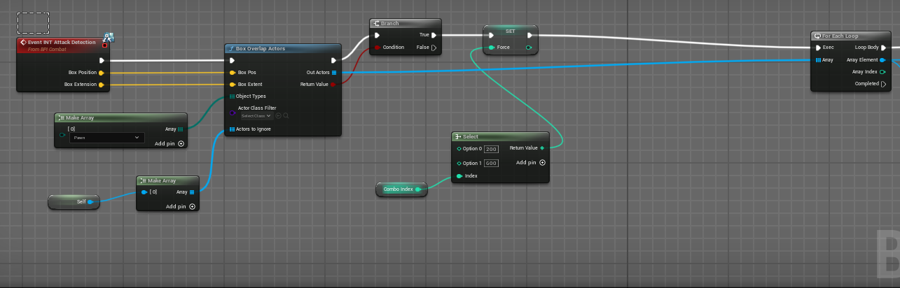Click the Actor Class Filter purple pin
Image resolution: width=900 pixels, height=288 pixels.
(232, 112)
